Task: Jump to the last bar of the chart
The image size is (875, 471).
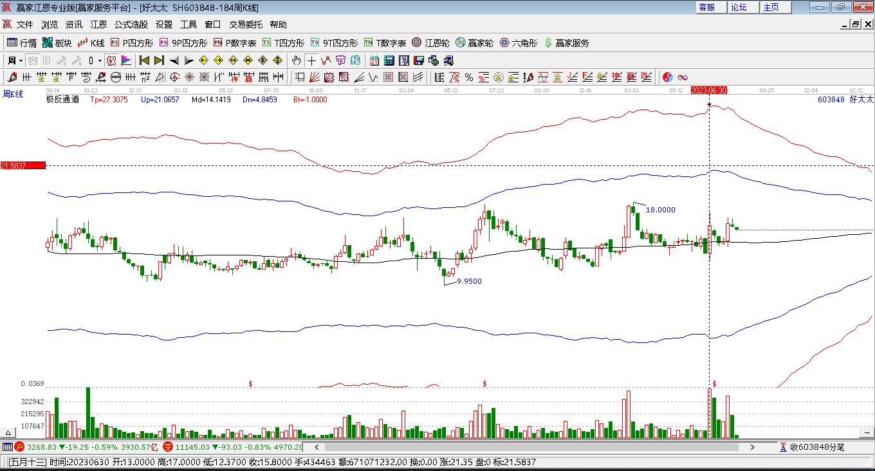Action: click(159, 60)
